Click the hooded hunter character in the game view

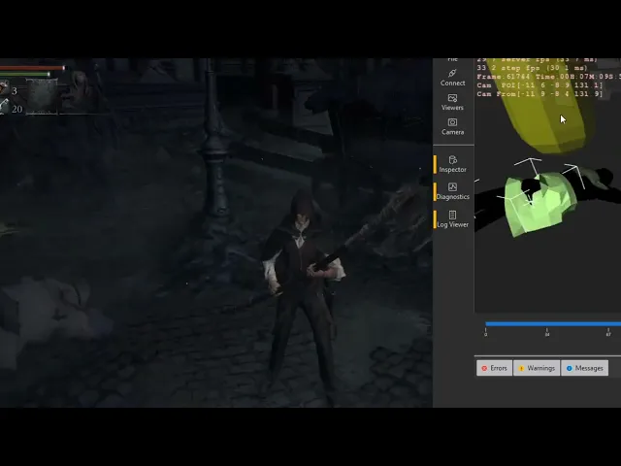pyautogui.click(x=303, y=293)
